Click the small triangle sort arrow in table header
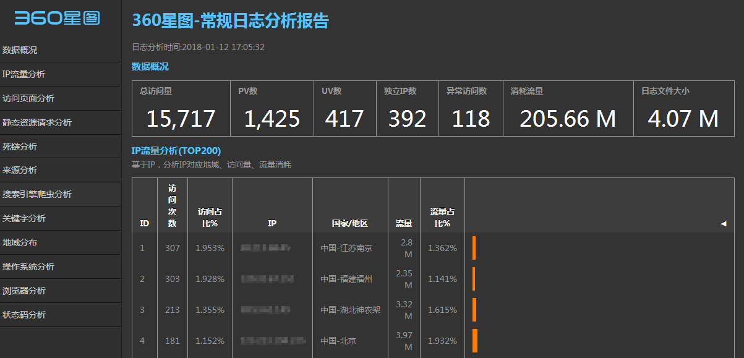The height and width of the screenshot is (358, 744). click(x=724, y=224)
